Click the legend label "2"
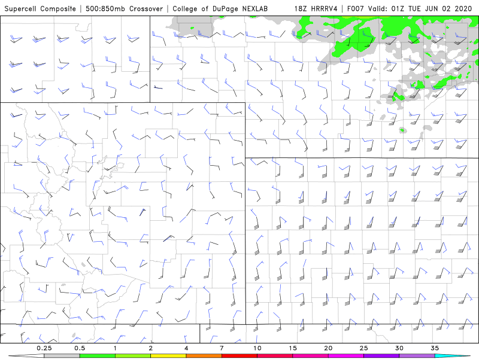479x359 pixels. pyautogui.click(x=151, y=348)
